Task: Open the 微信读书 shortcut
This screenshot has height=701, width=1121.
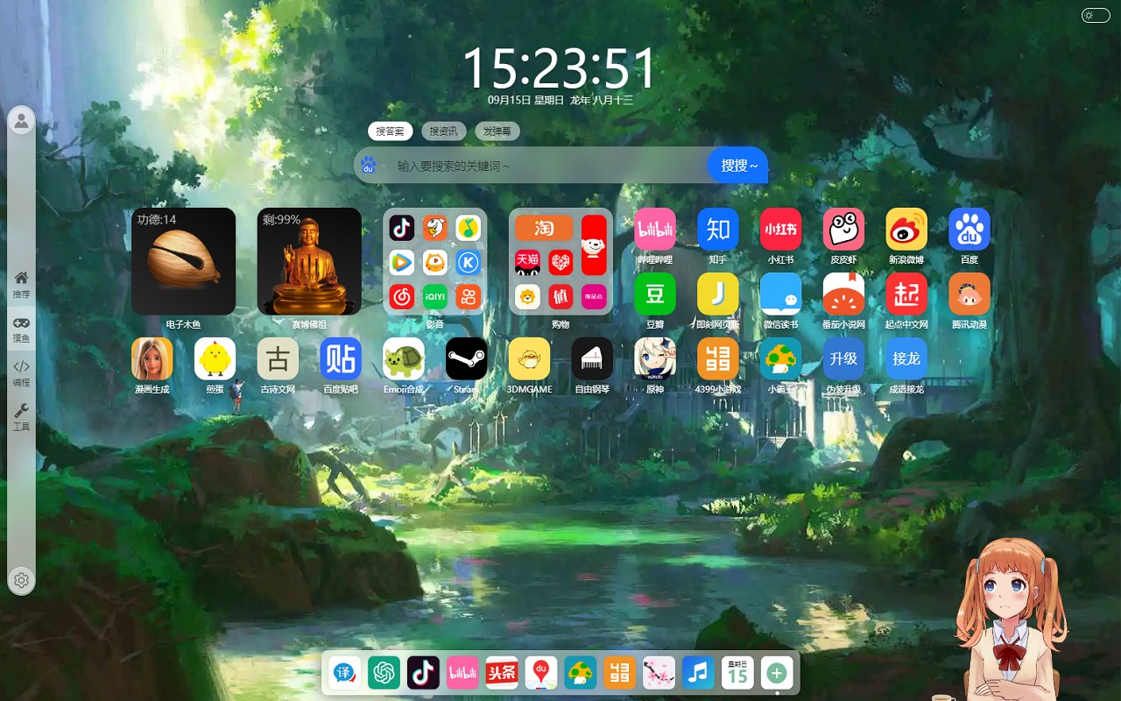Action: click(x=781, y=294)
